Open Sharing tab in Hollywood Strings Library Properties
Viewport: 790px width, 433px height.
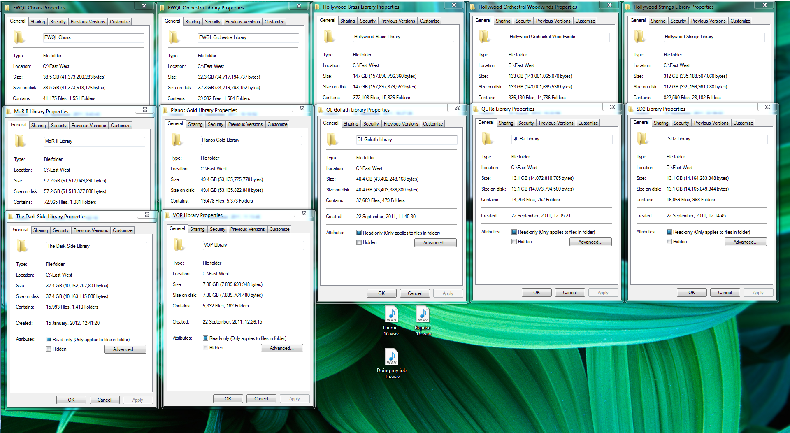point(658,21)
